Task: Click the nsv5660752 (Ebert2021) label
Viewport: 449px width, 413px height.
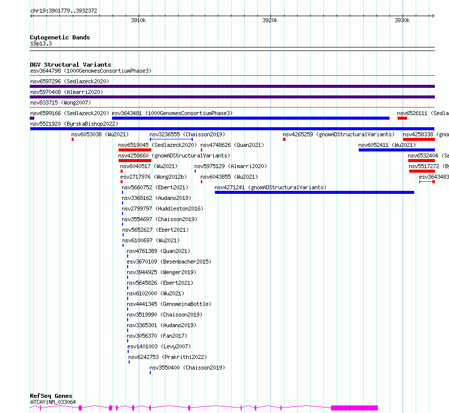Action: pos(155,187)
